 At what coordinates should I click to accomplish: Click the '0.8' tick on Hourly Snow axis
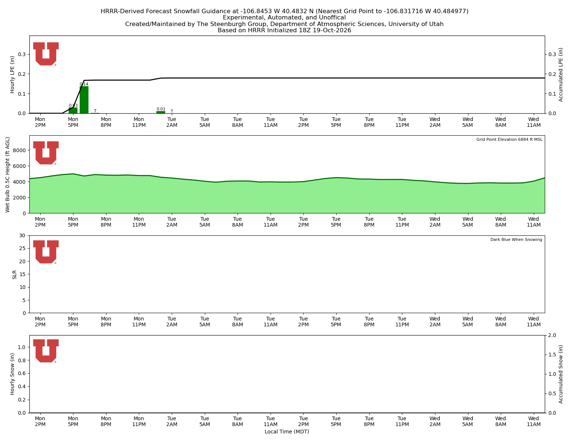tap(22, 360)
